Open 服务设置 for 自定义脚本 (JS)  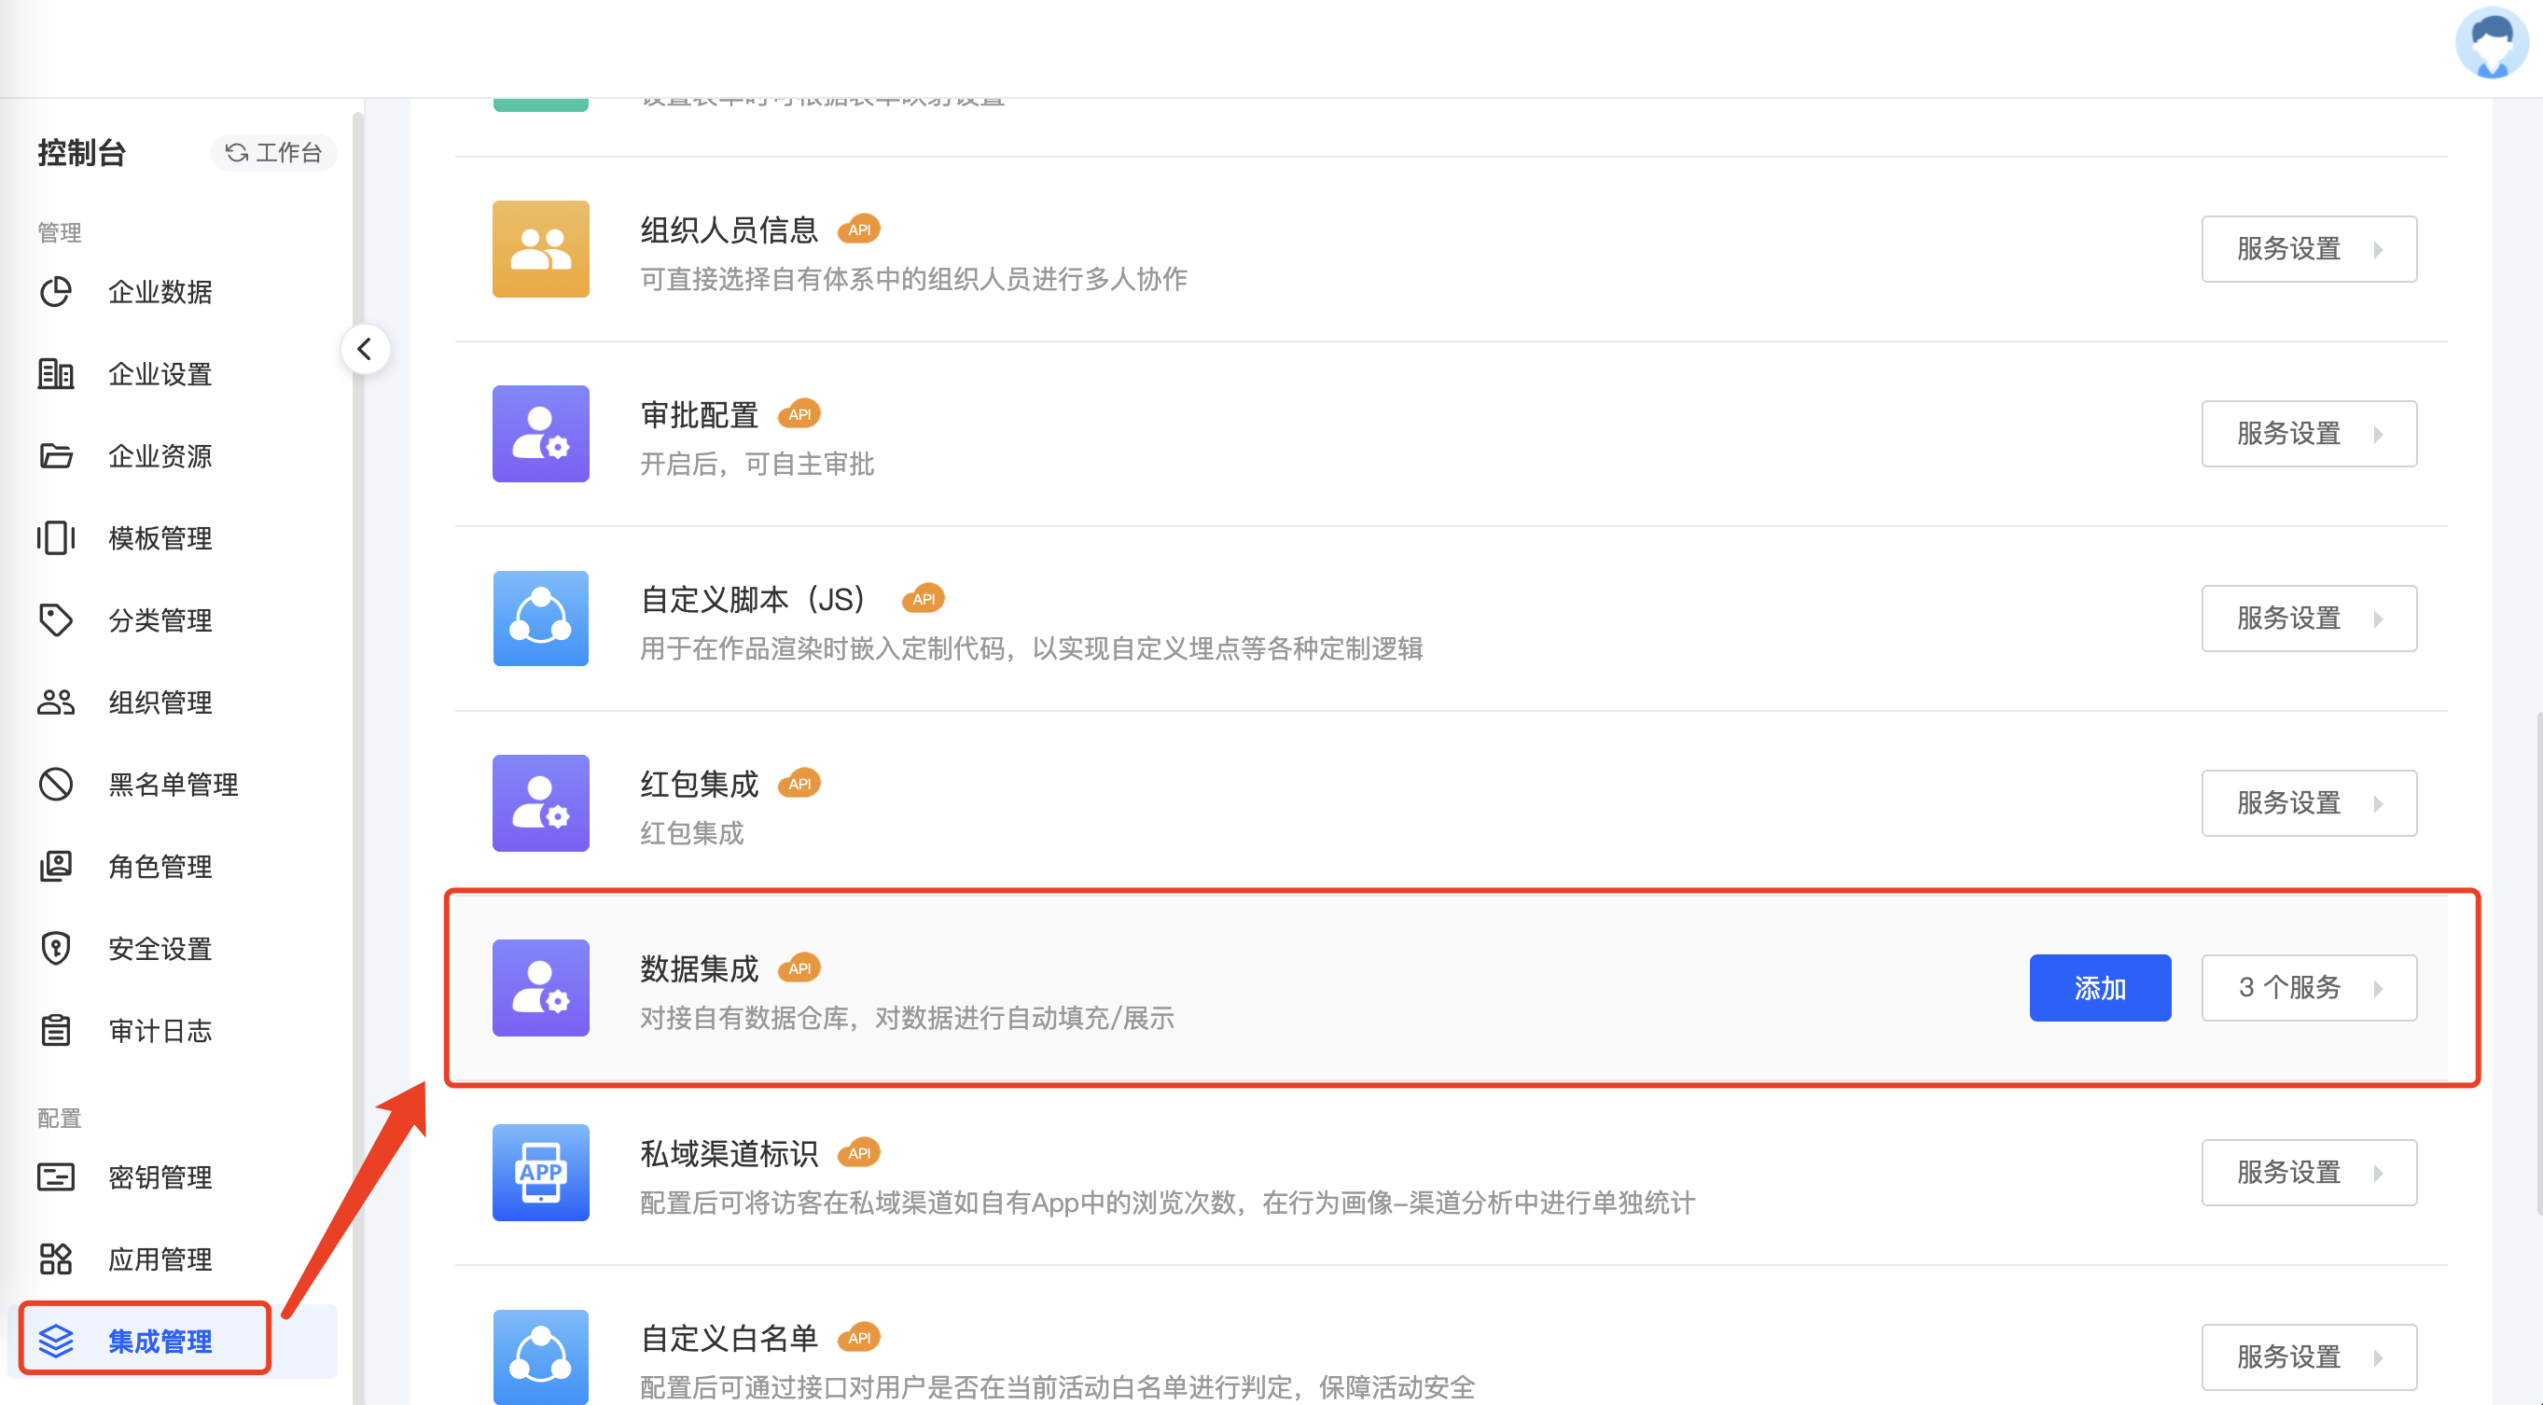point(2309,619)
